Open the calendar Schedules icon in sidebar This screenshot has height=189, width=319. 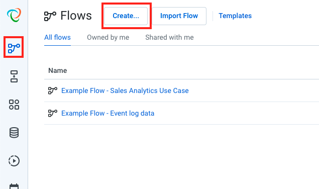(x=14, y=186)
